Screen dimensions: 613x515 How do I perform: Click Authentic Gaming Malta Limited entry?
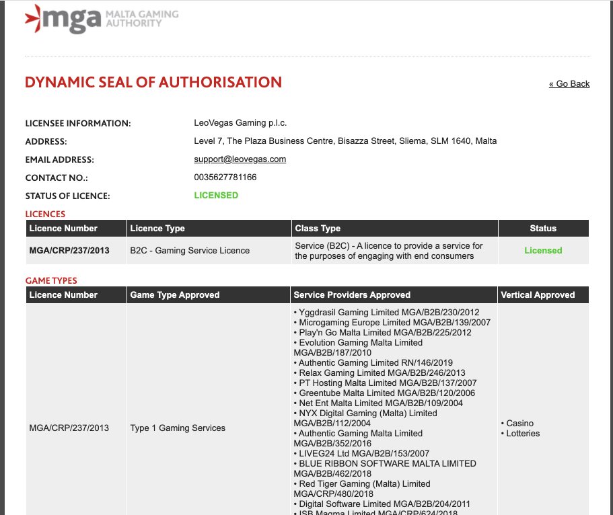click(358, 438)
